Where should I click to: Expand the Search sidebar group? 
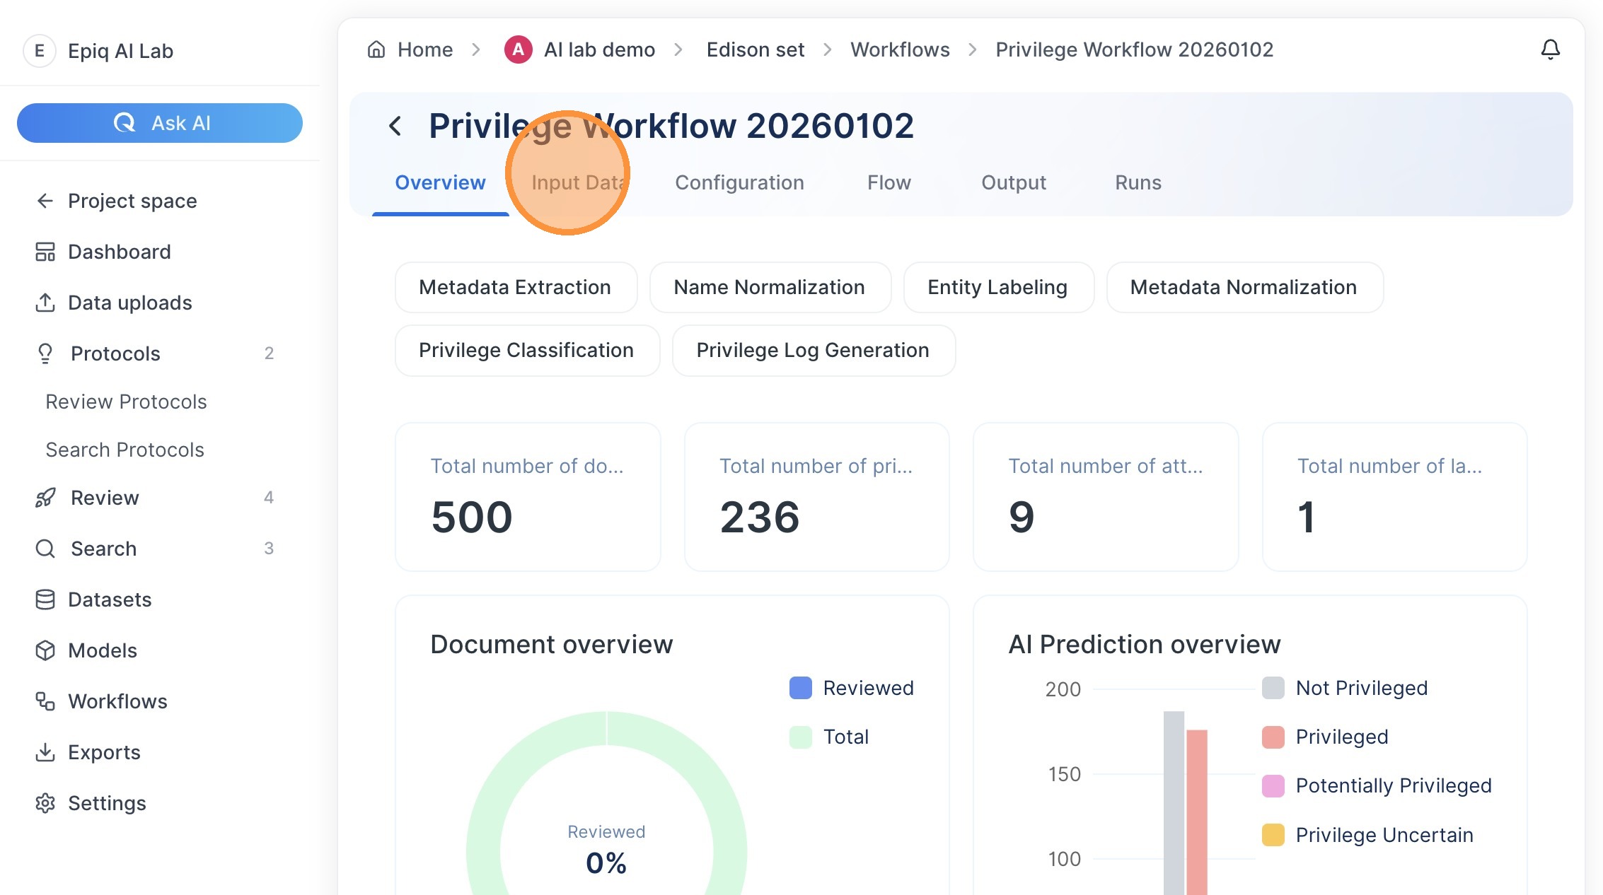[x=154, y=549]
